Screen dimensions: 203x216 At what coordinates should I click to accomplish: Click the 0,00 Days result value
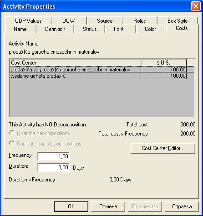[120, 180]
